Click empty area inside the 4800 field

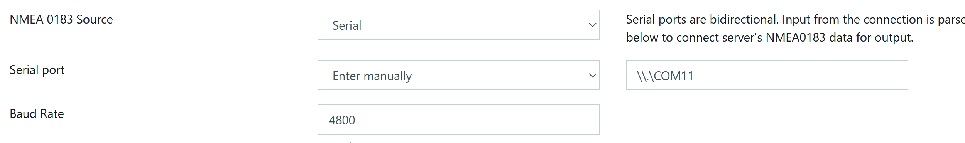click(482, 120)
